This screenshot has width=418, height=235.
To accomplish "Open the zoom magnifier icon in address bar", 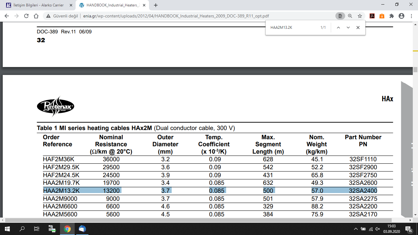I will tap(350, 16).
